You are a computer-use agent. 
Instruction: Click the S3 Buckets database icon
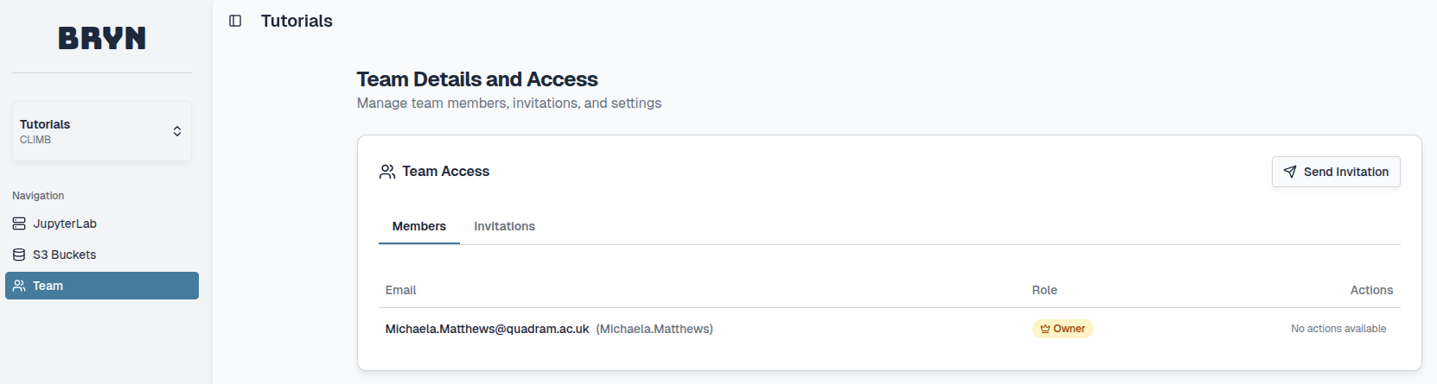pyautogui.click(x=19, y=255)
